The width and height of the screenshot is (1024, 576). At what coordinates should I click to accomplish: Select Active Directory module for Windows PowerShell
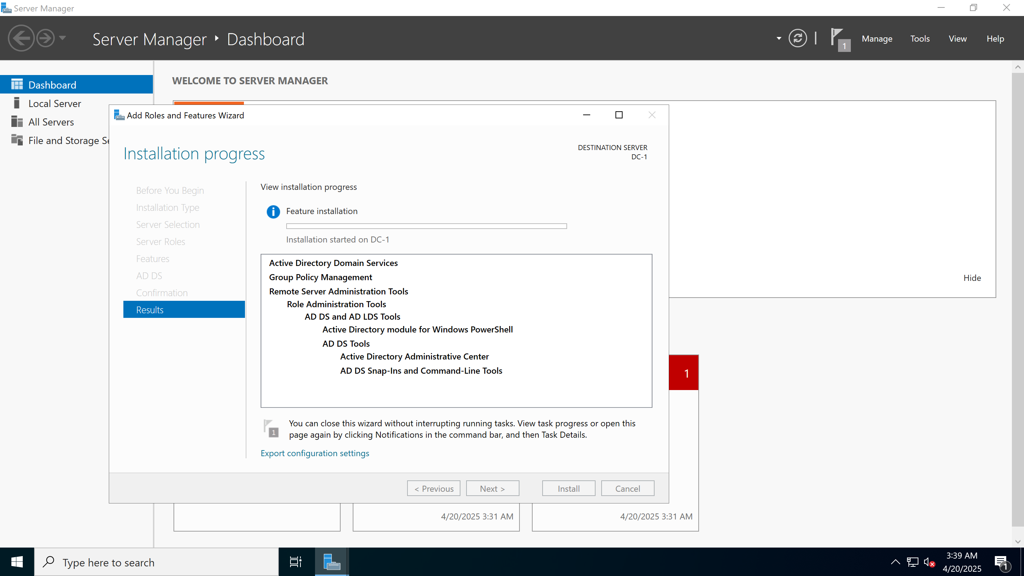417,329
